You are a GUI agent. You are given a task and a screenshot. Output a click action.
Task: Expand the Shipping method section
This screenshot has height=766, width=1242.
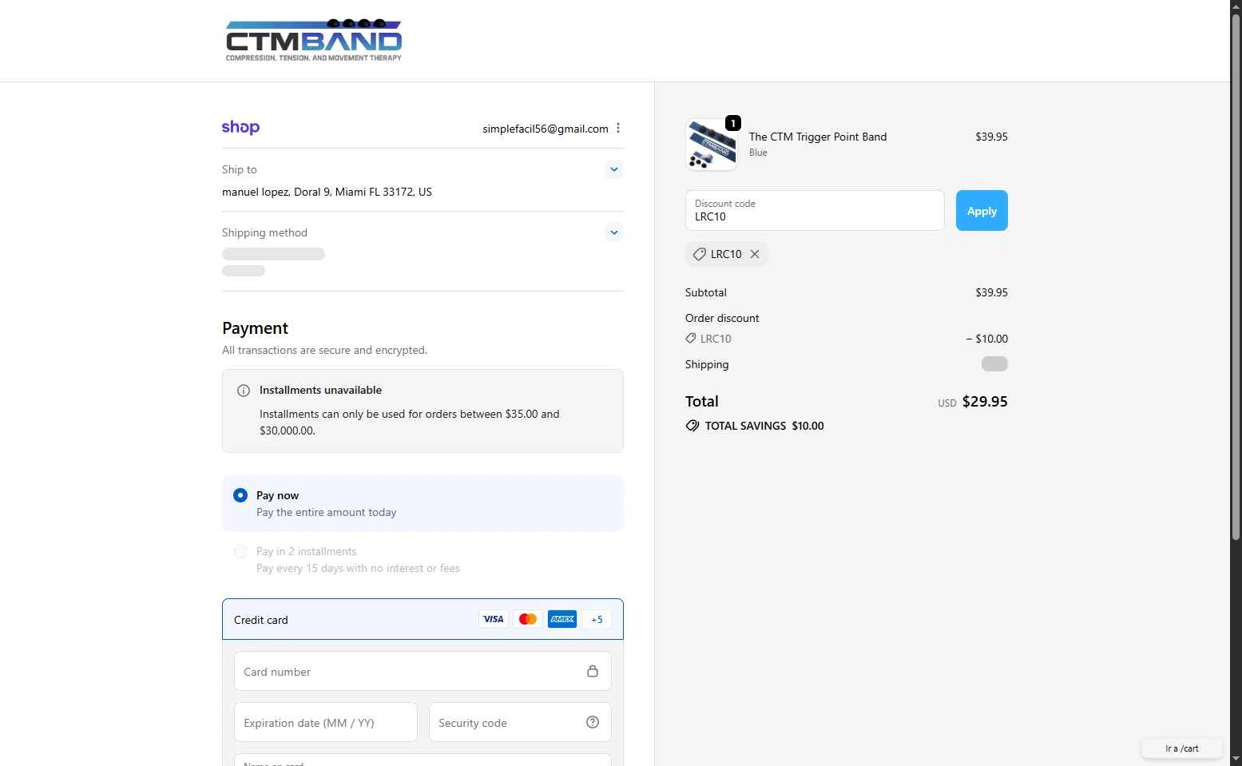click(x=613, y=232)
